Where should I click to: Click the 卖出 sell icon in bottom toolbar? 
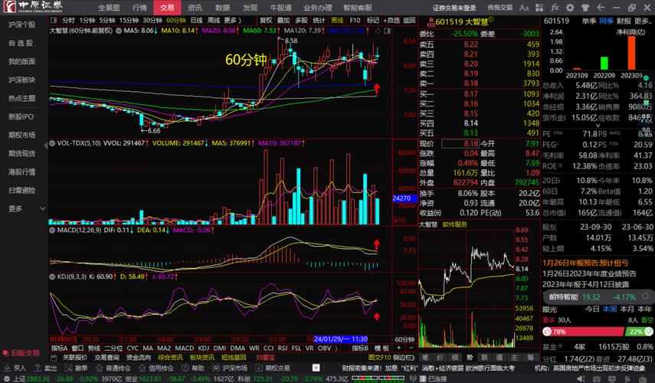tap(47, 368)
